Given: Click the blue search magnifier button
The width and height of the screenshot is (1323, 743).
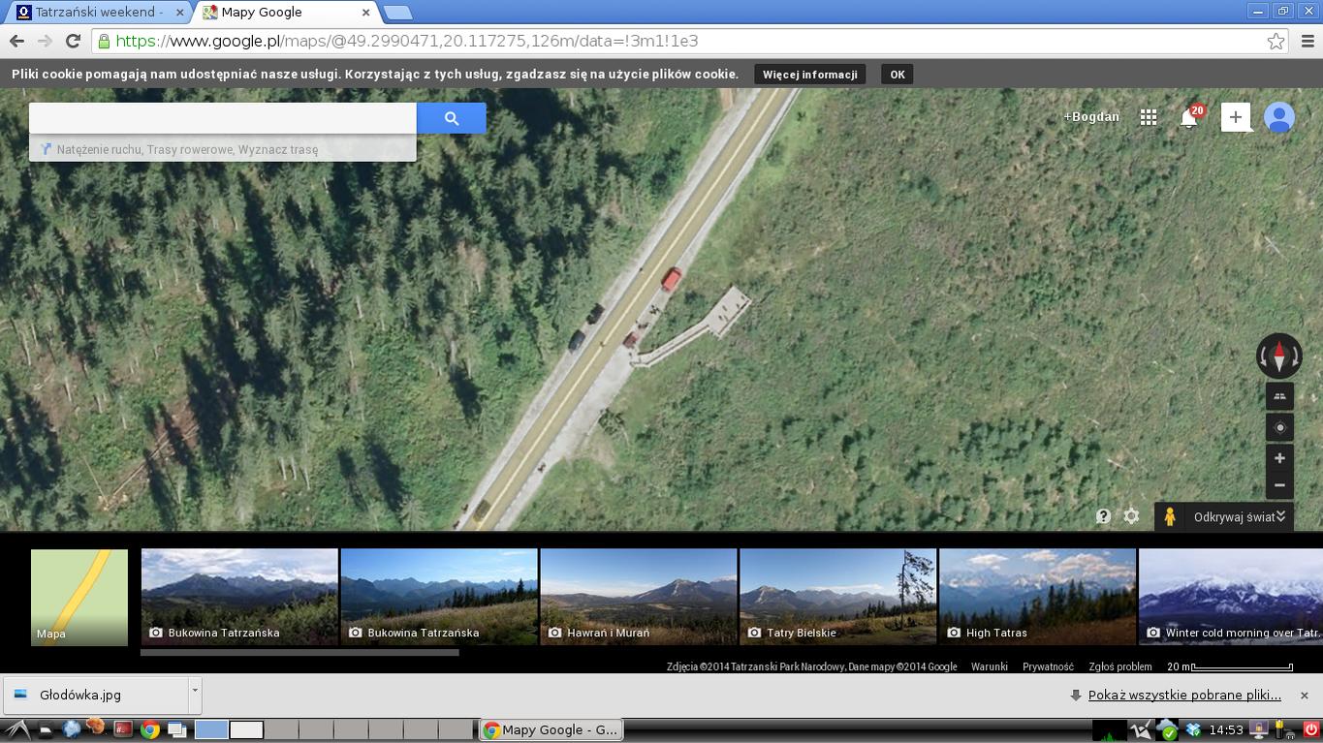Looking at the screenshot, I should click(x=451, y=118).
